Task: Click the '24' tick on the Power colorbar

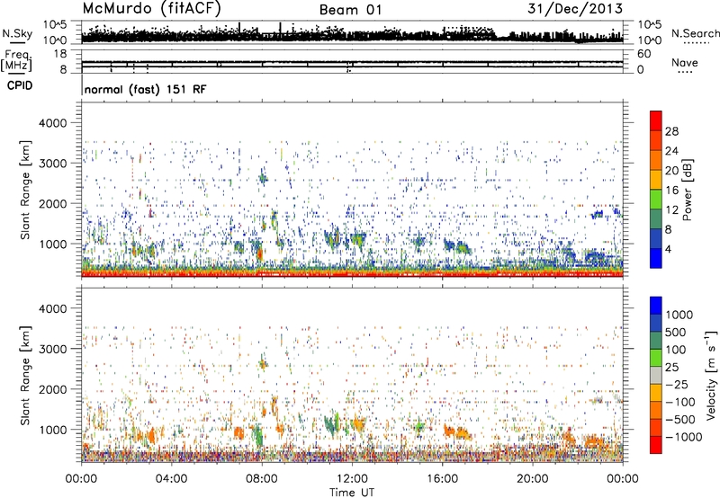Action: click(671, 151)
